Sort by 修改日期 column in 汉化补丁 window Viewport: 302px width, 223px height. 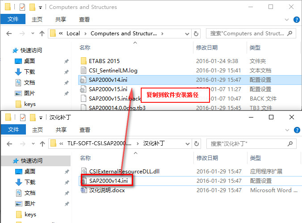pyautogui.click(x=207, y=158)
